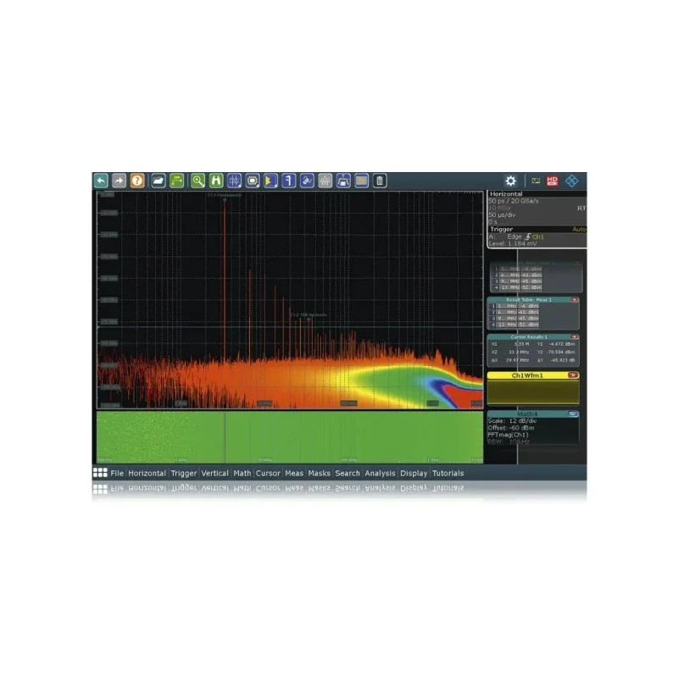Click the Trigger settings label
Viewport: 678px width, 678px height.
pyautogui.click(x=501, y=229)
